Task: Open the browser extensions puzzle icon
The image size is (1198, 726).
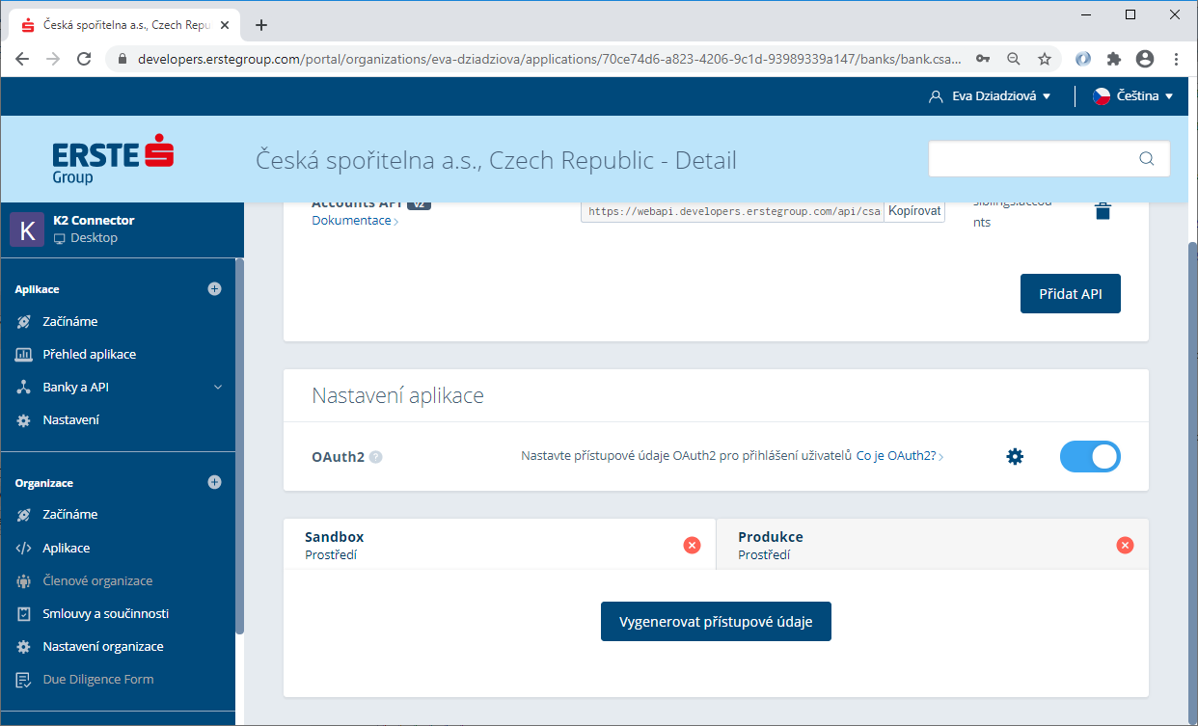Action: (1114, 59)
